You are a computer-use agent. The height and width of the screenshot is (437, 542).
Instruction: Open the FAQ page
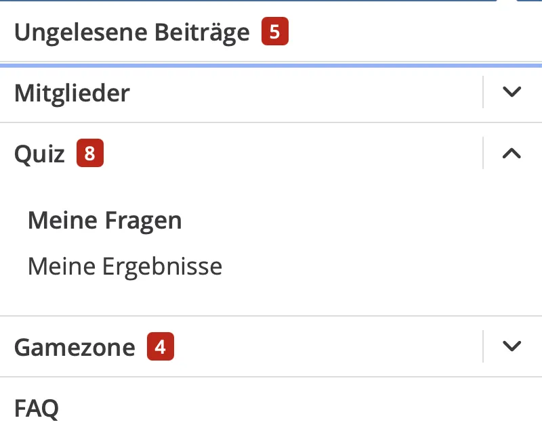pos(37,408)
